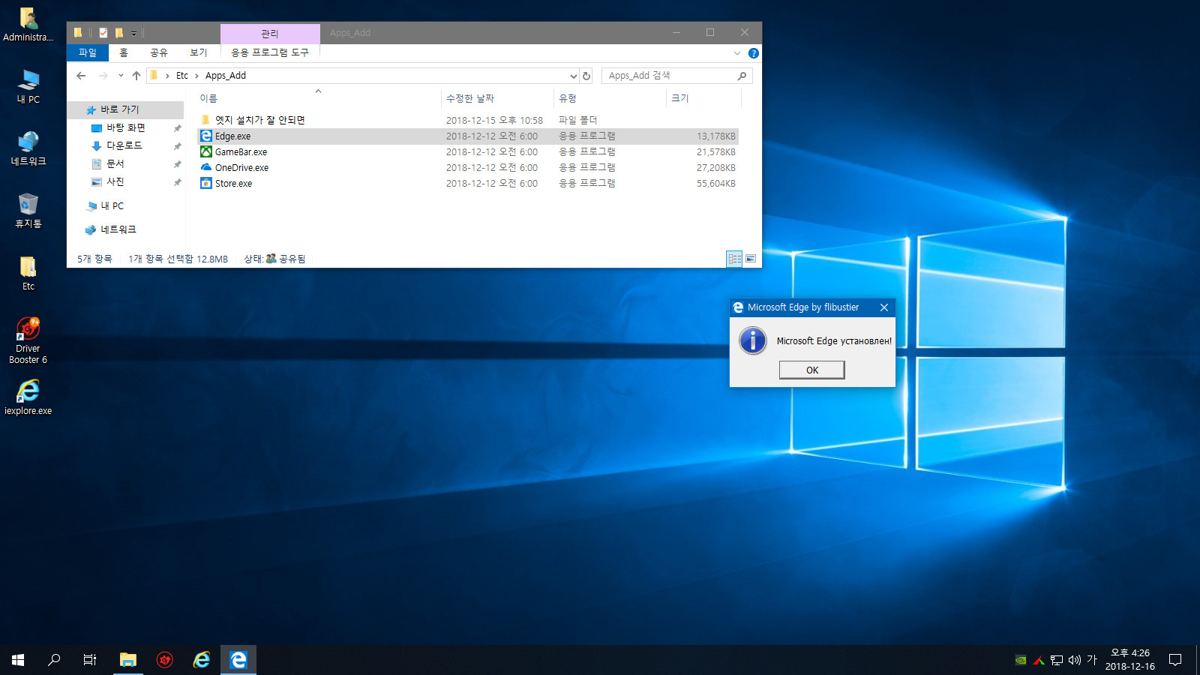Open the recent locations dropdown arrow

[x=121, y=76]
